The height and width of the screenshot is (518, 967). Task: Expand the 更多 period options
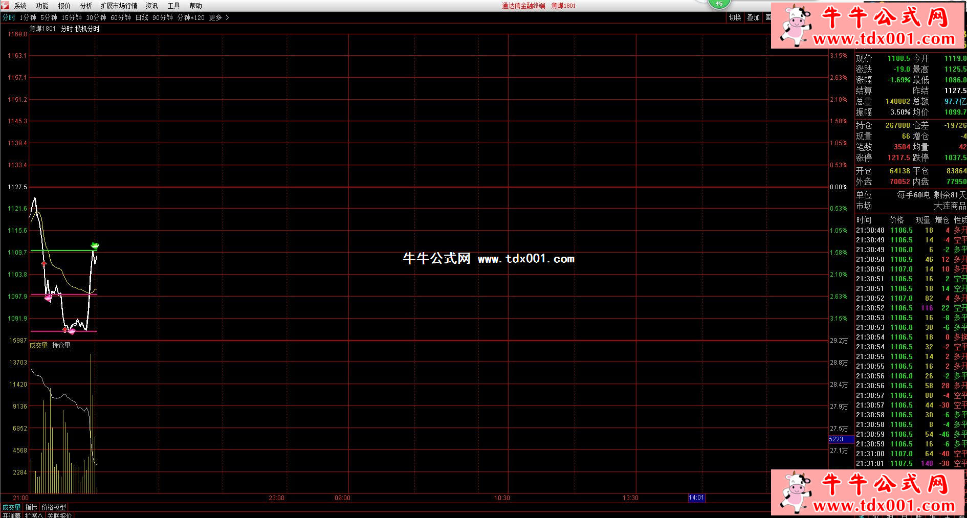(x=218, y=17)
